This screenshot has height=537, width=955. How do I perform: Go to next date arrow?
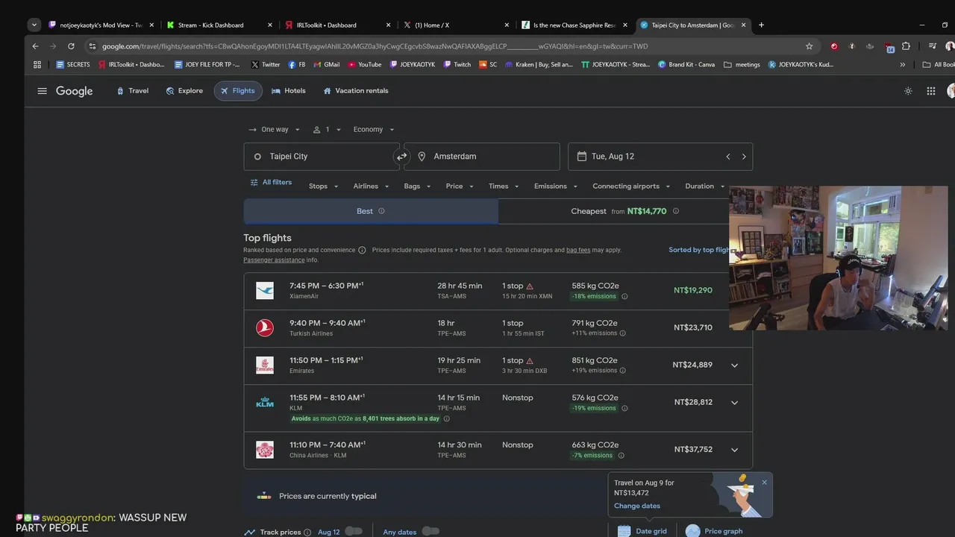(x=744, y=157)
